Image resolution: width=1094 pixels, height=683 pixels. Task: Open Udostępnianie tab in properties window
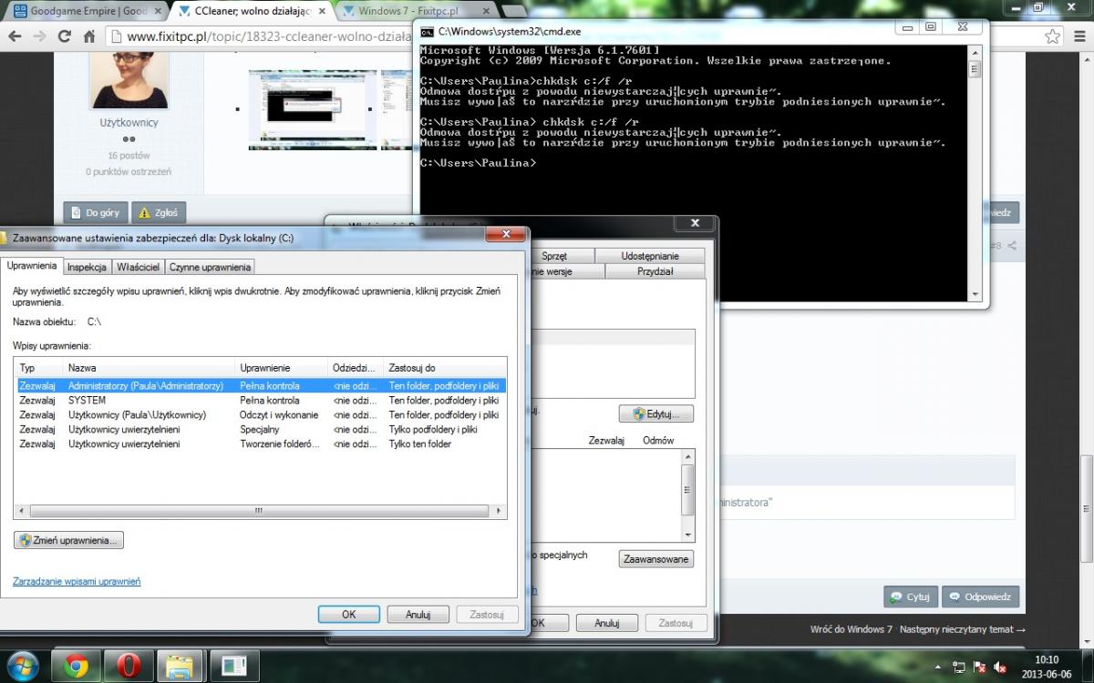[x=650, y=256]
